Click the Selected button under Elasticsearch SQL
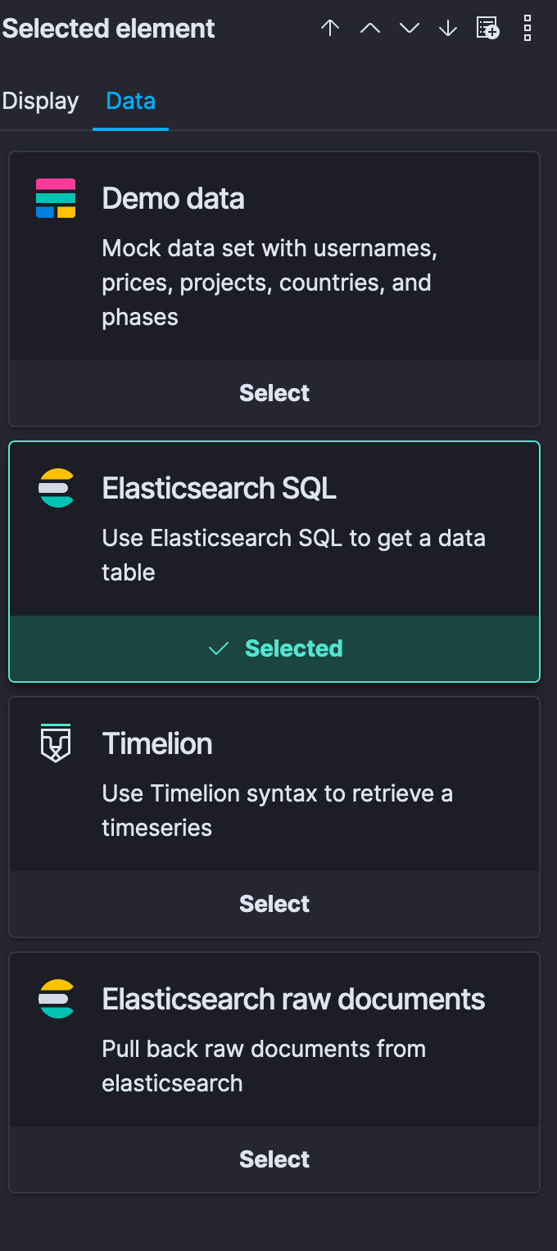The width and height of the screenshot is (557, 1251). (x=274, y=648)
